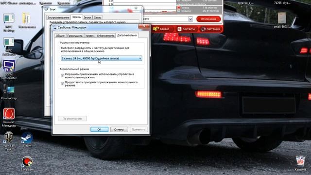Open Связь tab in Звук window
This screenshot has height=175, width=311.
97,17
